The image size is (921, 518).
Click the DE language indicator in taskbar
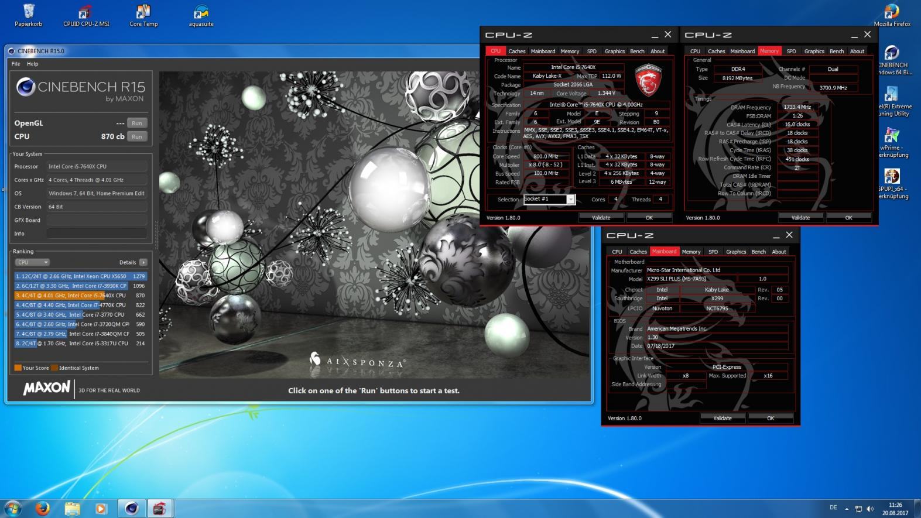(x=833, y=508)
